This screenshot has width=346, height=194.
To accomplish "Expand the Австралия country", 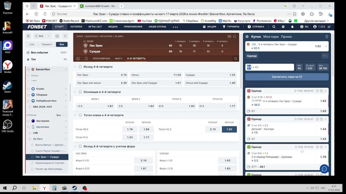I will pos(66,121).
